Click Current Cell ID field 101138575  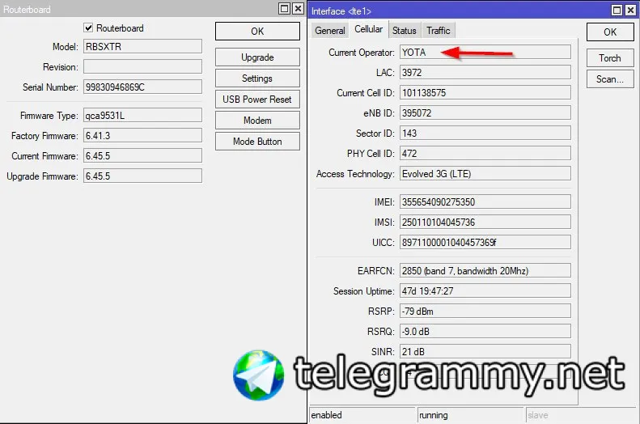coord(485,92)
